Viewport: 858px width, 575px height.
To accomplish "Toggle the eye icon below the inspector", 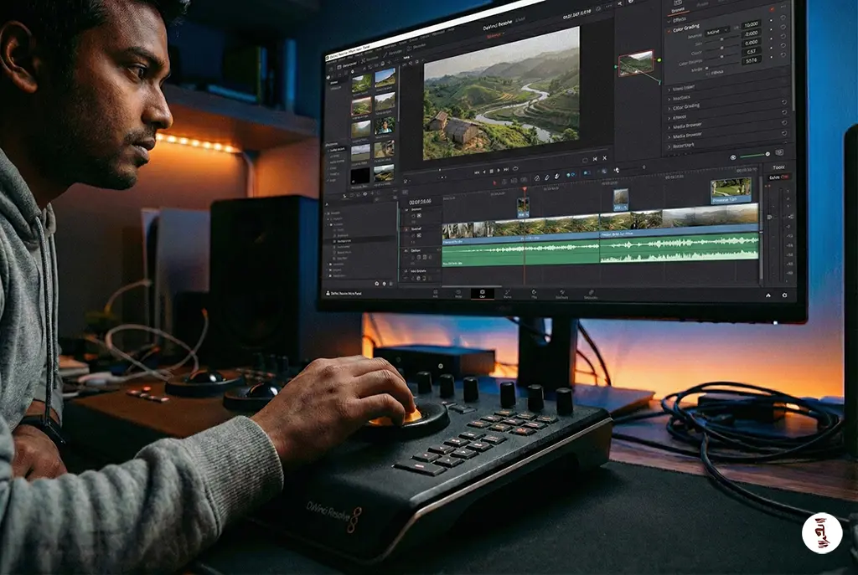I will coord(732,157).
